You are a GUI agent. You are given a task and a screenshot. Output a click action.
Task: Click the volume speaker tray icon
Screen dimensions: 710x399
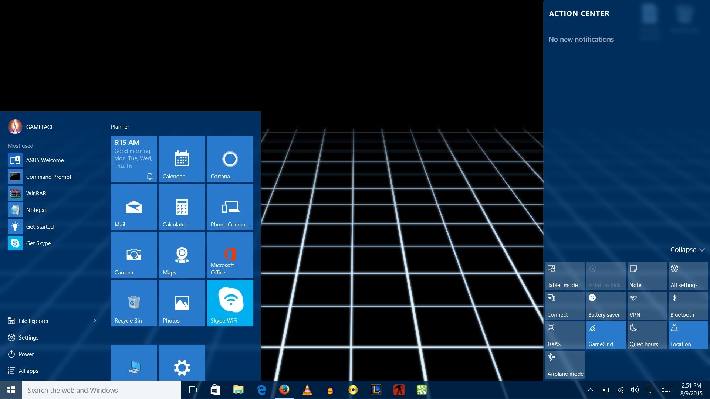tap(635, 390)
